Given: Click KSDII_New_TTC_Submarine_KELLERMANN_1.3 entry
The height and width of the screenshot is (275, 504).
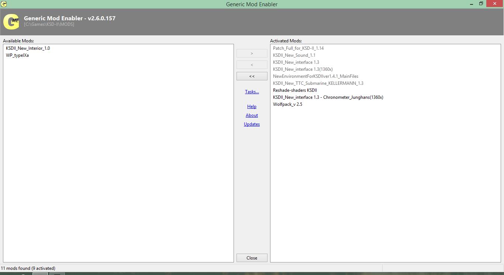Looking at the screenshot, I should click(318, 83).
